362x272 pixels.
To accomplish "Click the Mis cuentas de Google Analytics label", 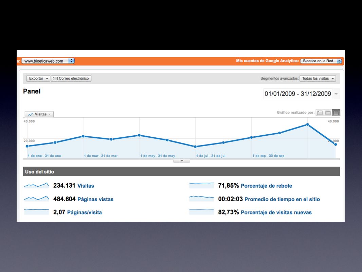I will pos(267,61).
